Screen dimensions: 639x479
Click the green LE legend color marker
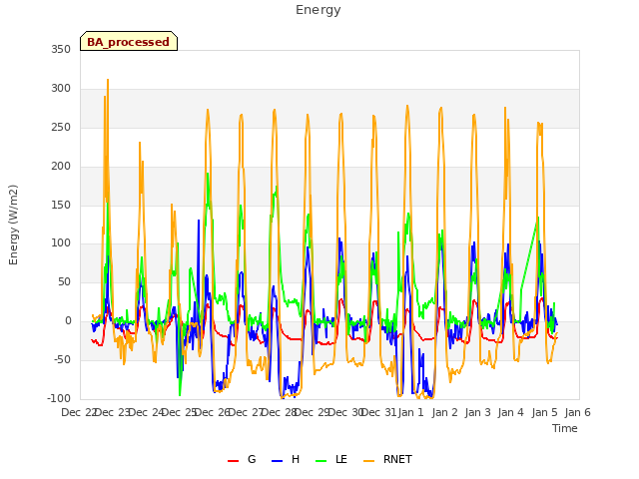[321, 461]
